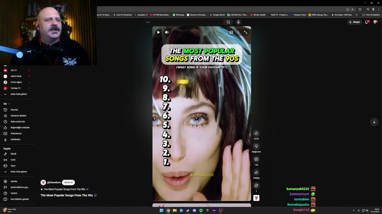Screen dimensions: 382x214
Task: Show hidden tray icons chevron
Action: tap(354, 210)
